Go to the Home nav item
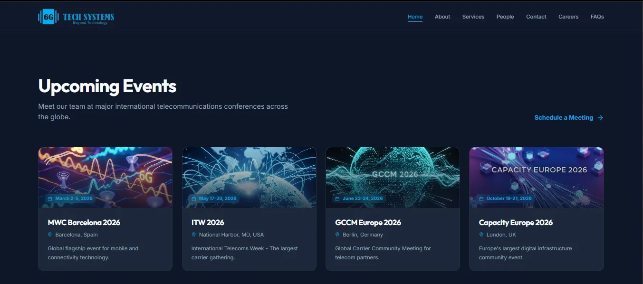 coord(415,17)
